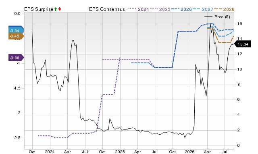Click the 12 price axis label
This screenshot has width=258, height=154.
(240, 54)
